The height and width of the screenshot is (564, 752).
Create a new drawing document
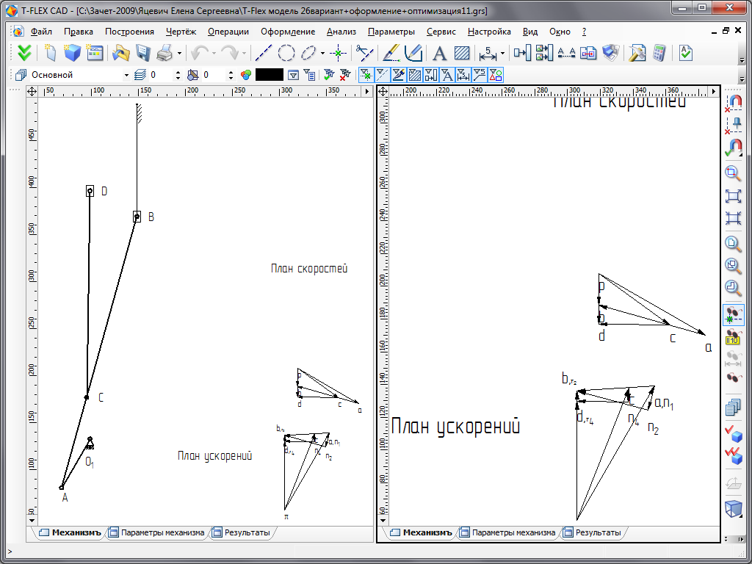pyautogui.click(x=50, y=53)
